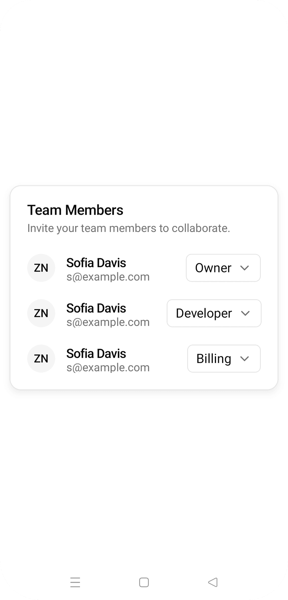Click the chevron arrow next to Developer
The image size is (288, 600).
[245, 313]
